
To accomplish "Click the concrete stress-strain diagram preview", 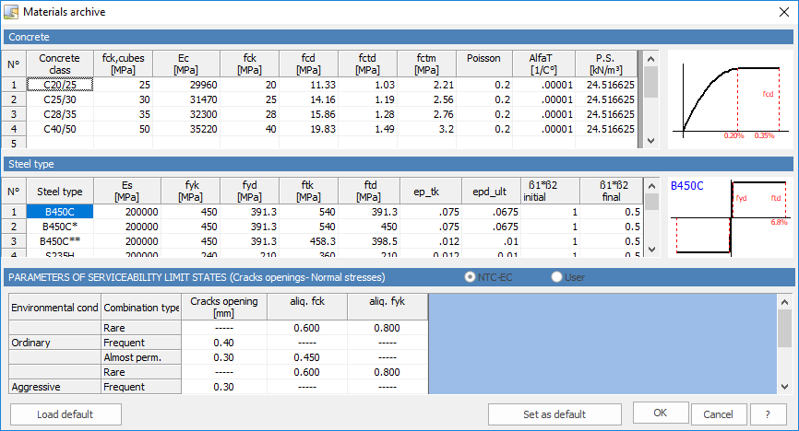I will (x=730, y=99).
